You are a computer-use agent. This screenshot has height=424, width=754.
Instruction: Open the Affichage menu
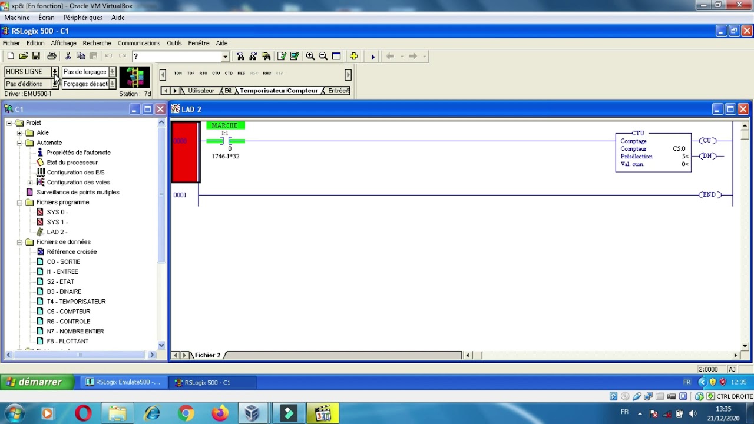[64, 43]
